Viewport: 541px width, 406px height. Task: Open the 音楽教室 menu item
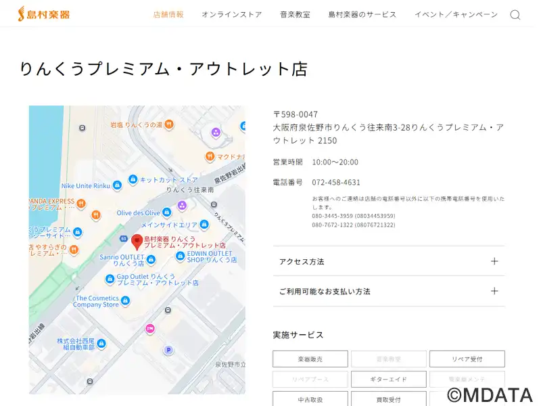pyautogui.click(x=295, y=15)
